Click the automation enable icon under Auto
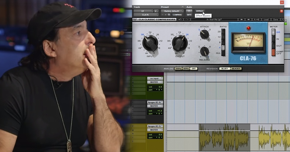Screen dimensions: 290x152 (x=189, y=11)
